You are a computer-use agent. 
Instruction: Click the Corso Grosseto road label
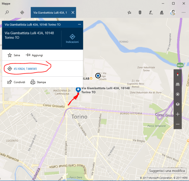54,106
